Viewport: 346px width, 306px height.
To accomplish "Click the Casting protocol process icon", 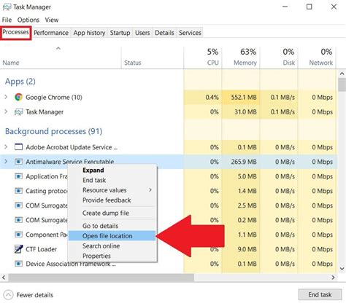I will 18,191.
